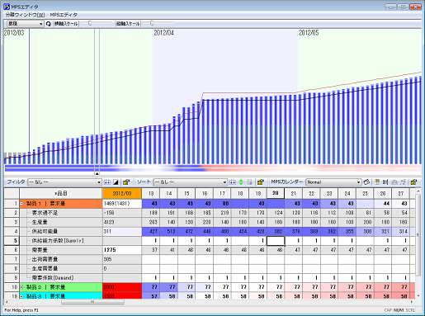Click the horizontal scrollbar right arrow
425x316 pixels.
412,302
